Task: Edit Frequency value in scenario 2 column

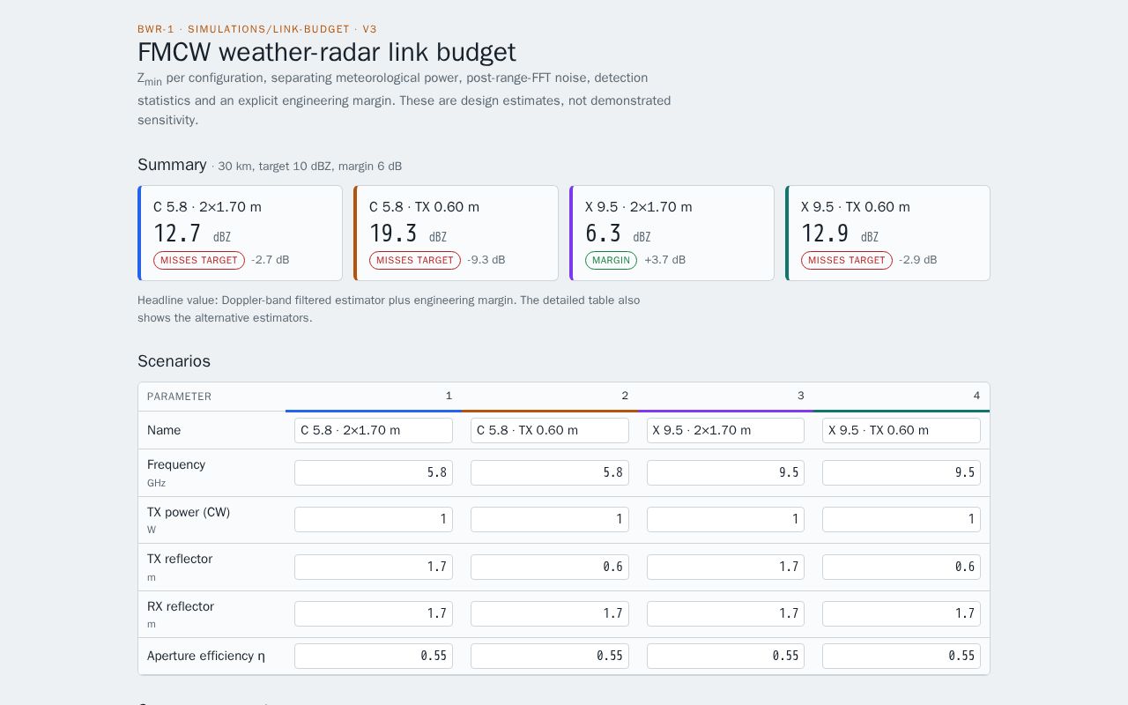Action: pyautogui.click(x=550, y=472)
